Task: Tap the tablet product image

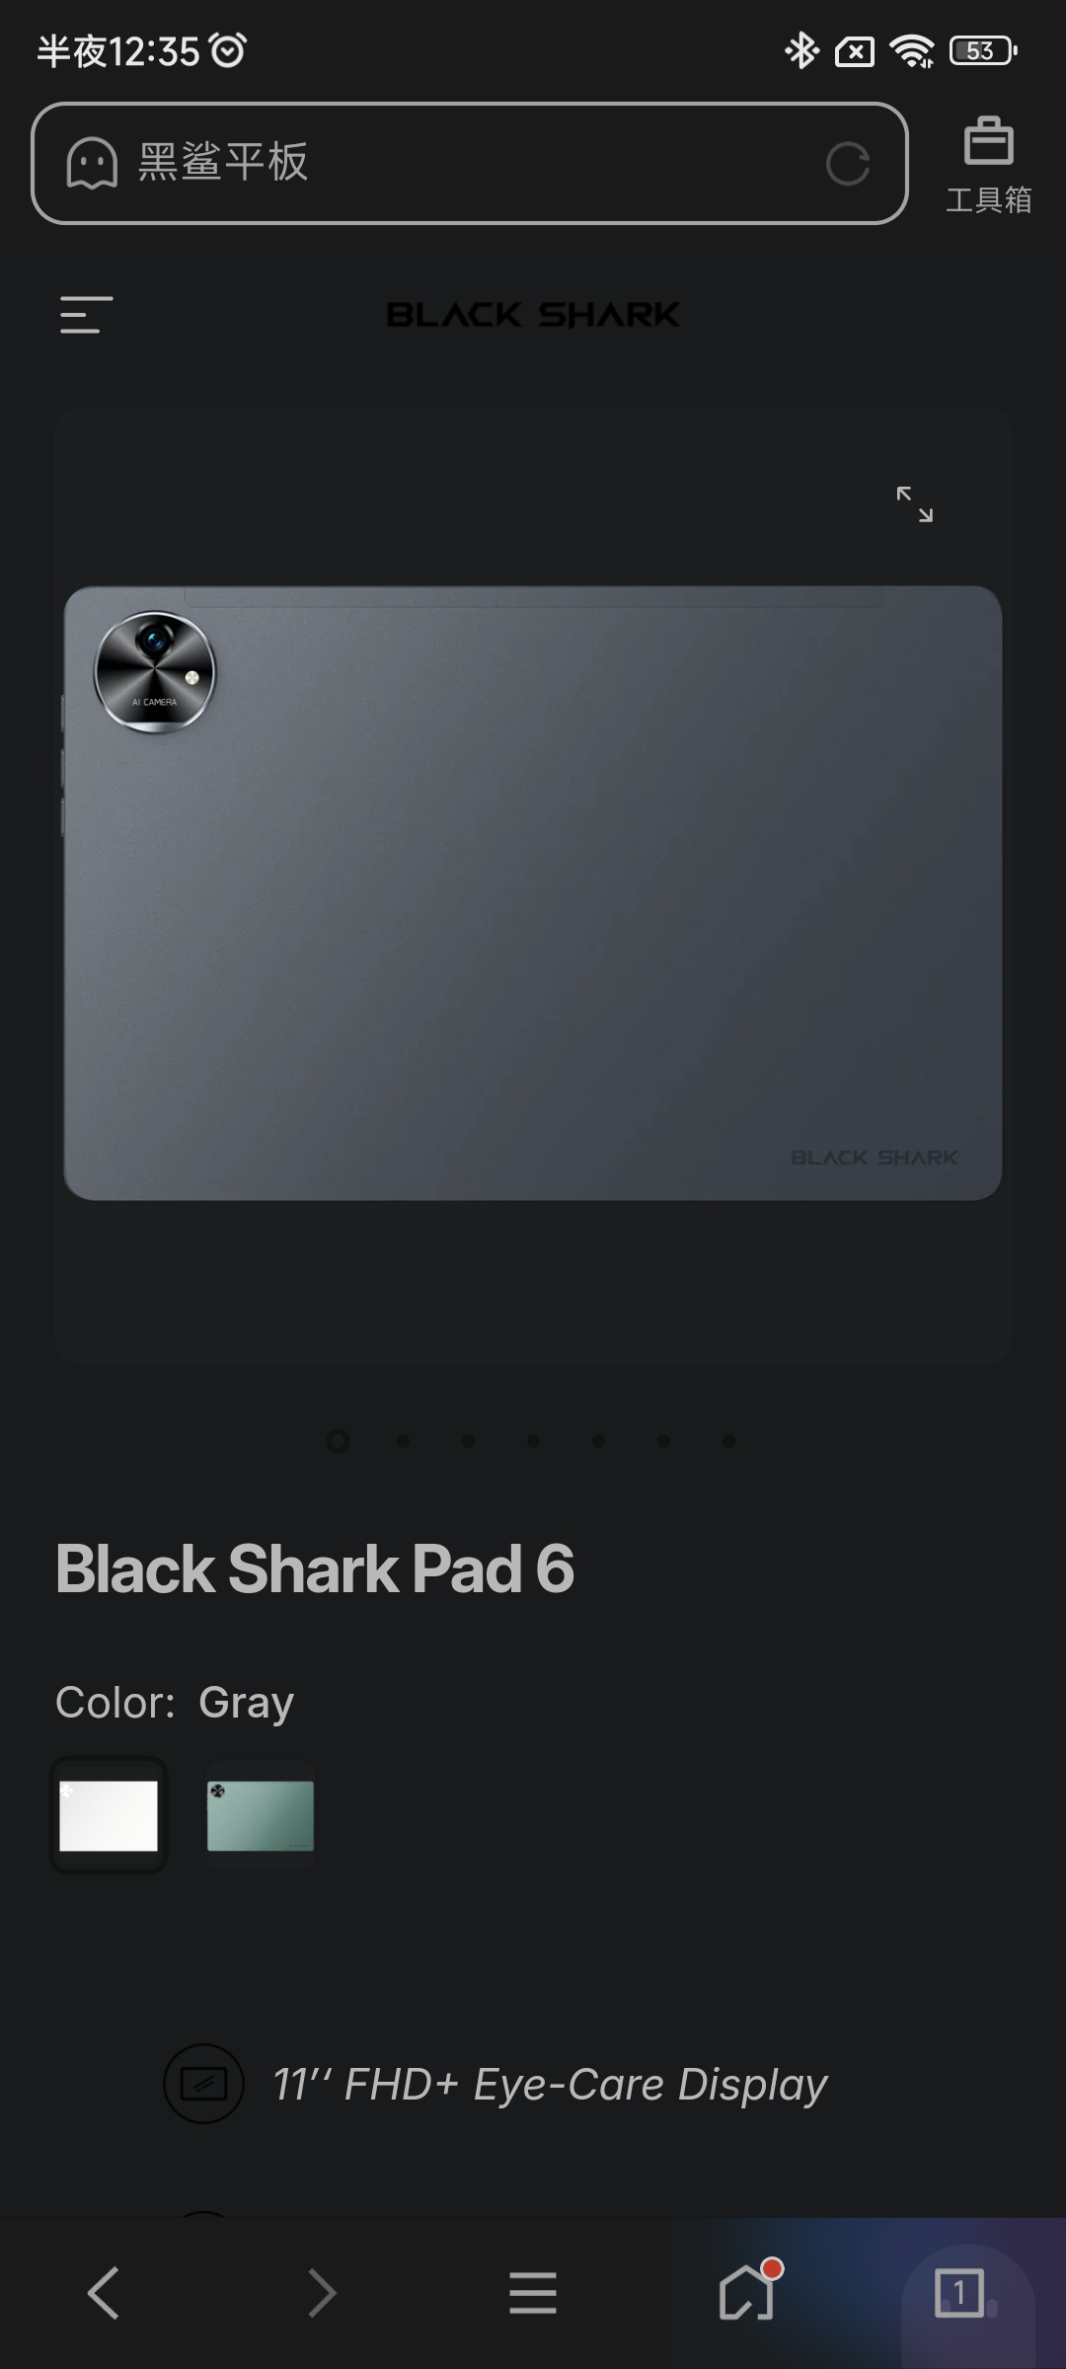Action: pos(533,893)
